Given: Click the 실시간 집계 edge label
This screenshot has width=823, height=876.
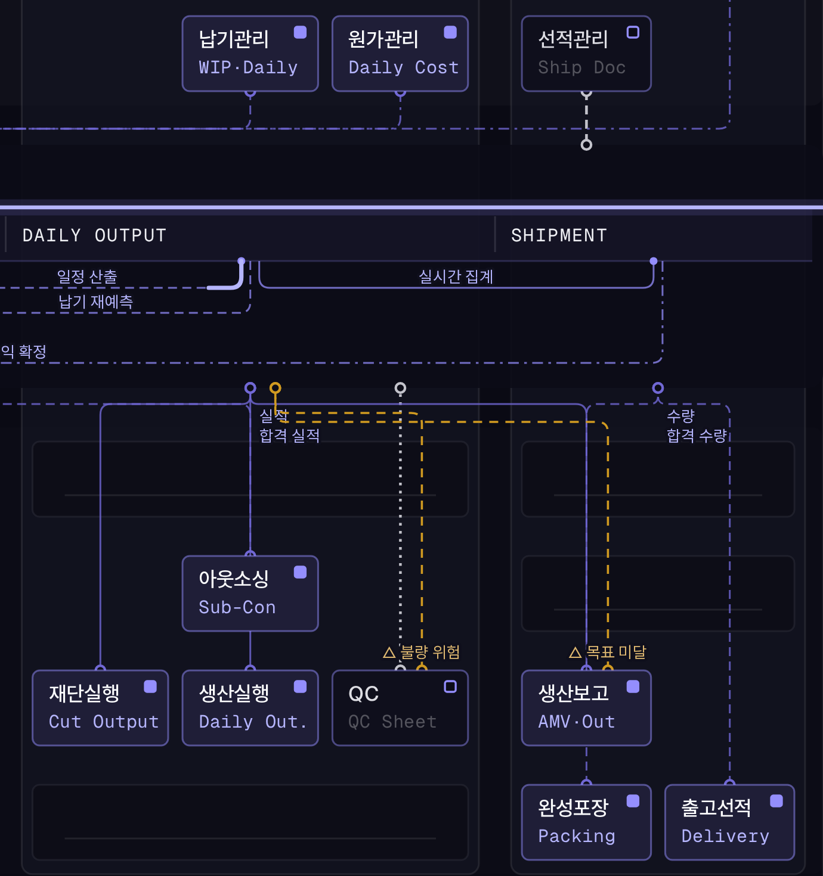Looking at the screenshot, I should click(x=456, y=277).
